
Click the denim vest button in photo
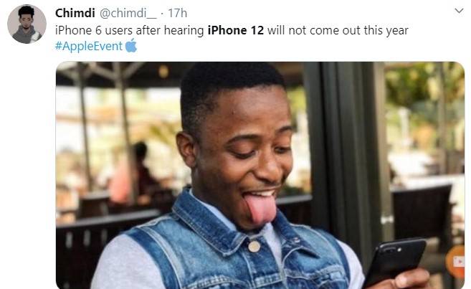tap(254, 247)
